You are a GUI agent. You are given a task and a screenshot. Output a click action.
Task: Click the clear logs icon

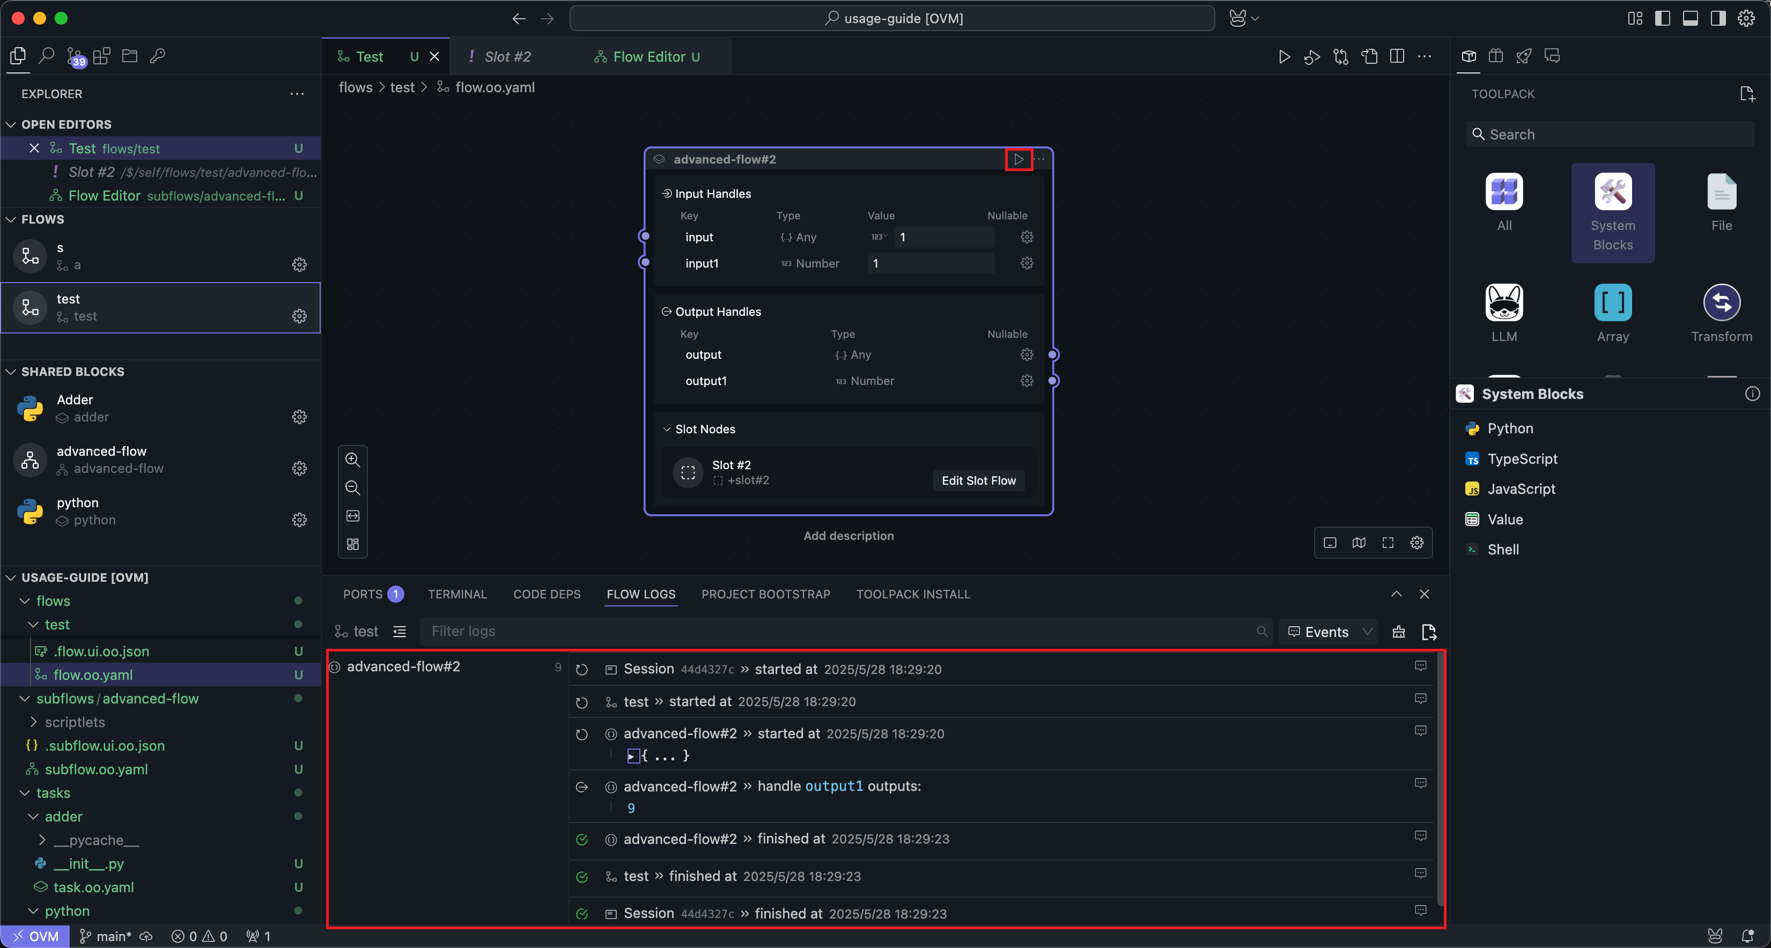tap(1398, 632)
